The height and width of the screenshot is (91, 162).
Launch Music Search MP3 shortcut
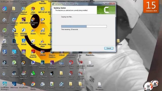[33, 21]
